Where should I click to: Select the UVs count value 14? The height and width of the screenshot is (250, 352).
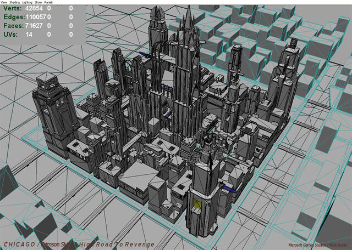[29, 35]
